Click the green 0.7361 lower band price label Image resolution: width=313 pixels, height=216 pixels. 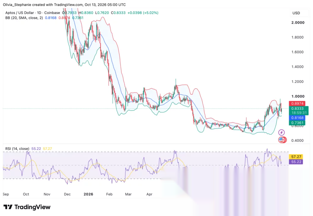point(297,123)
